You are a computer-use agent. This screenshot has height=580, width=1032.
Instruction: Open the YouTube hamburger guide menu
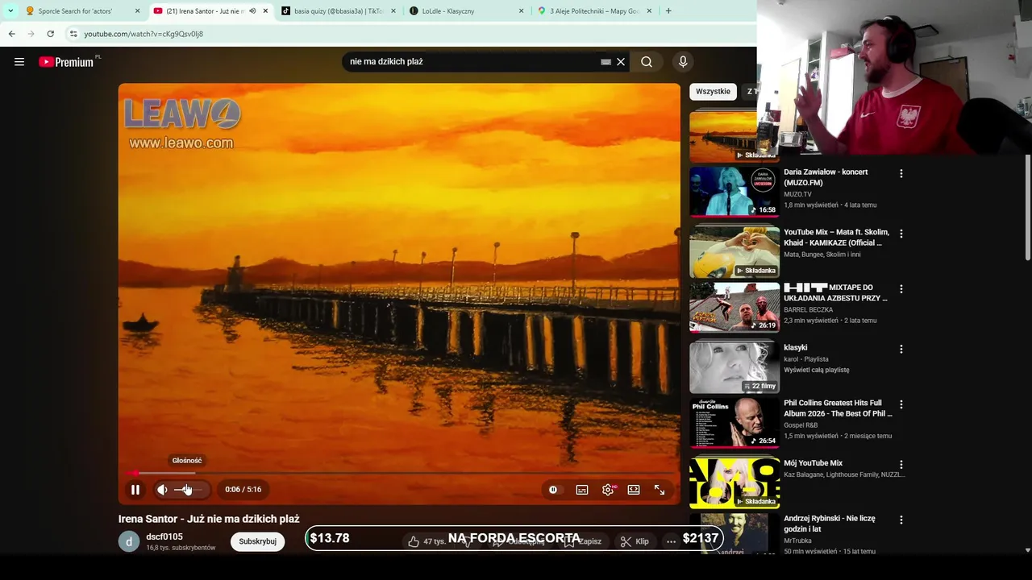[x=19, y=62]
